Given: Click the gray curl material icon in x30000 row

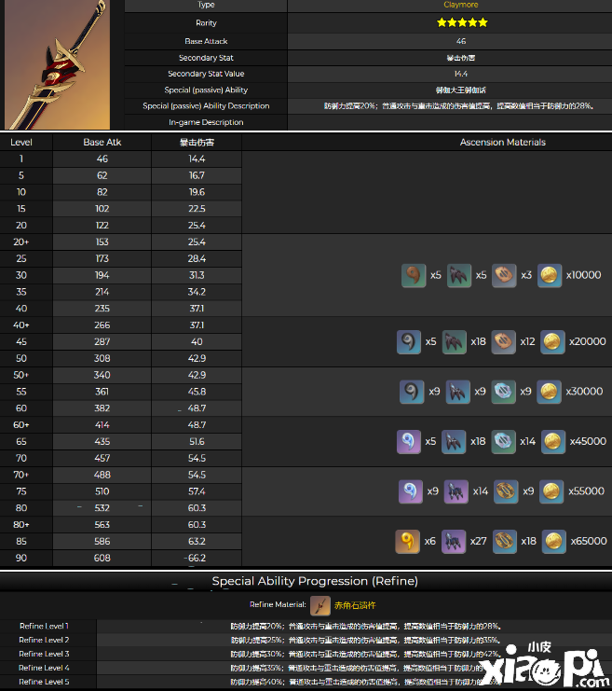Looking at the screenshot, I should tap(412, 392).
